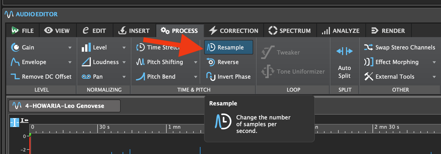Screen dimensions: 441x154
Task: Click the Swap Stereo Channels icon
Action: click(x=369, y=47)
